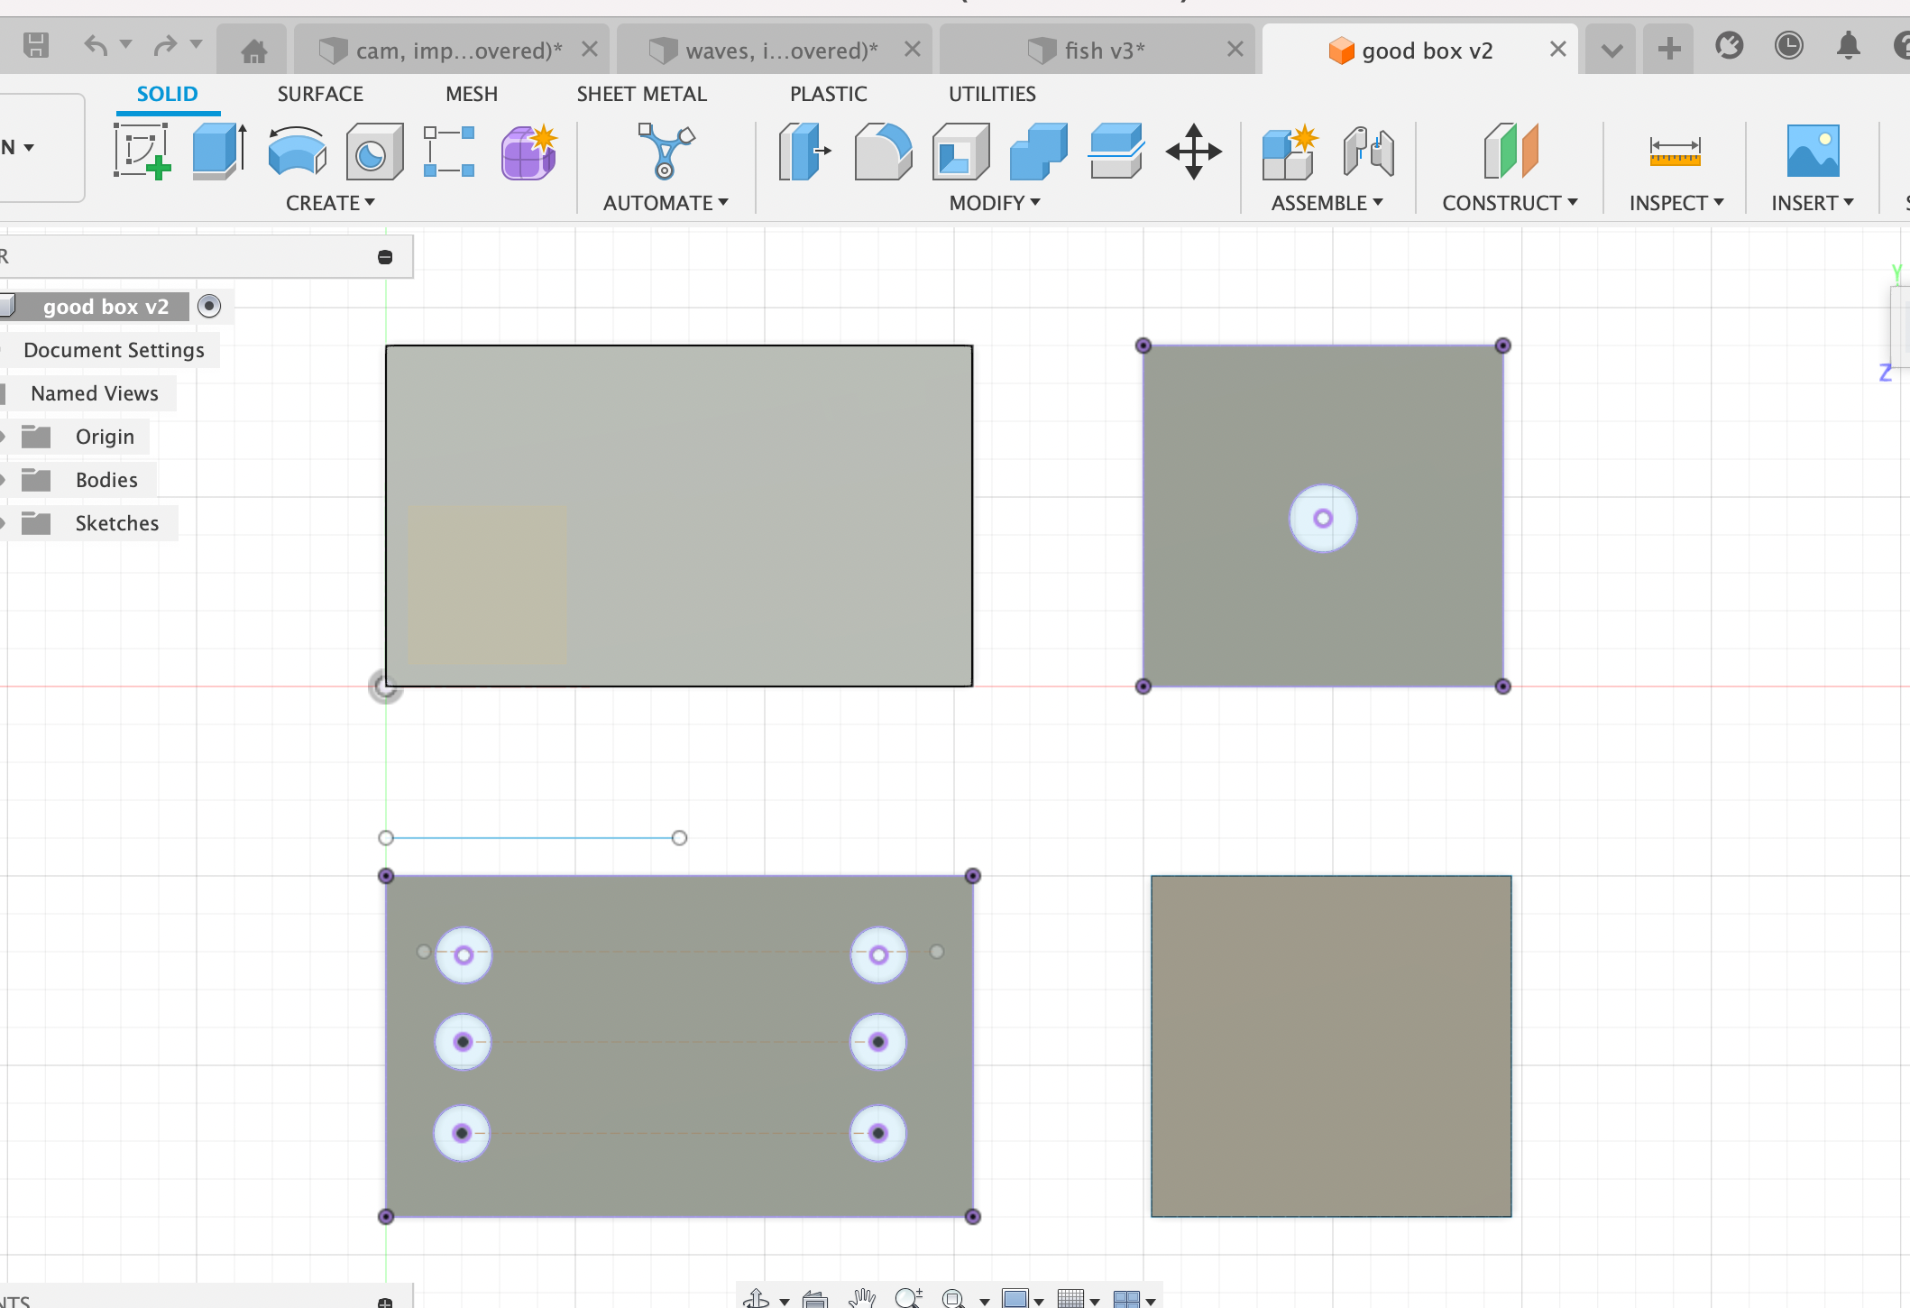
Task: Switch to the SHEET METAL tab
Action: click(641, 94)
